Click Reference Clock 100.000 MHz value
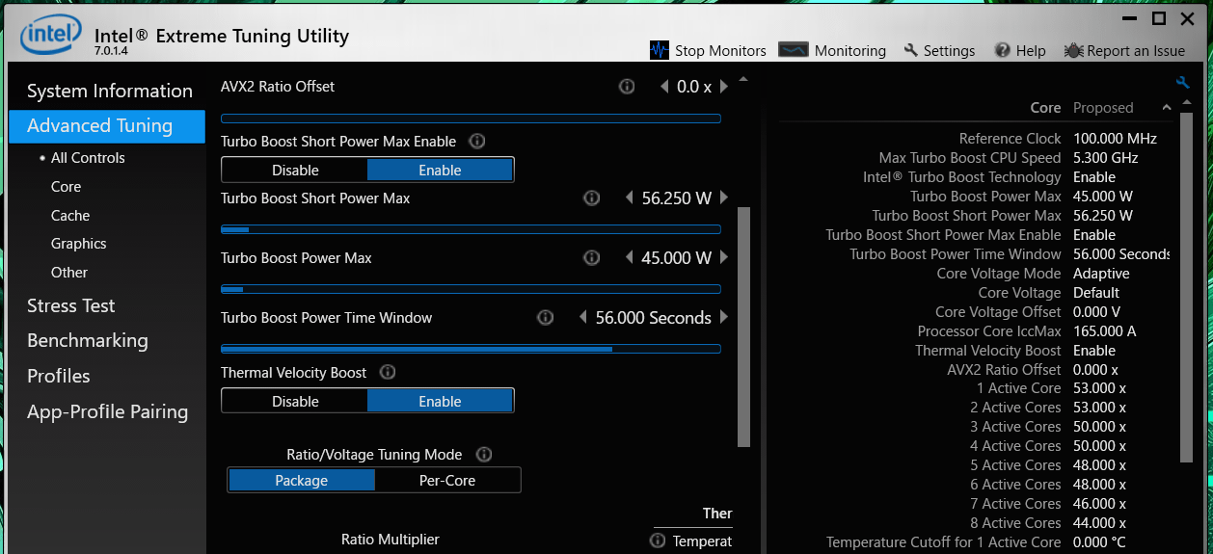Screen dimensions: 1213x554 click(1115, 139)
